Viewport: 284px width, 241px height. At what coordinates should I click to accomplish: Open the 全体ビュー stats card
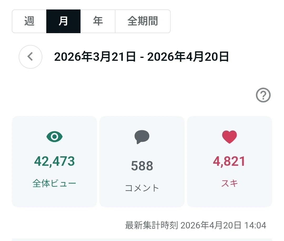[x=54, y=162]
